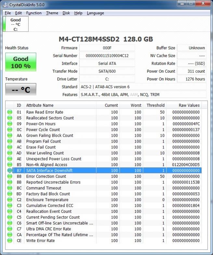Open the Theme menu

click(52, 13)
